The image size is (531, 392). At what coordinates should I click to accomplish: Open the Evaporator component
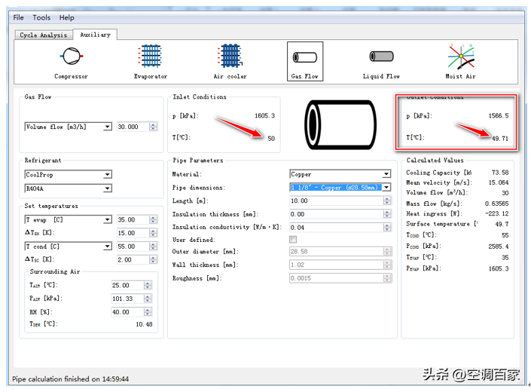tap(151, 57)
